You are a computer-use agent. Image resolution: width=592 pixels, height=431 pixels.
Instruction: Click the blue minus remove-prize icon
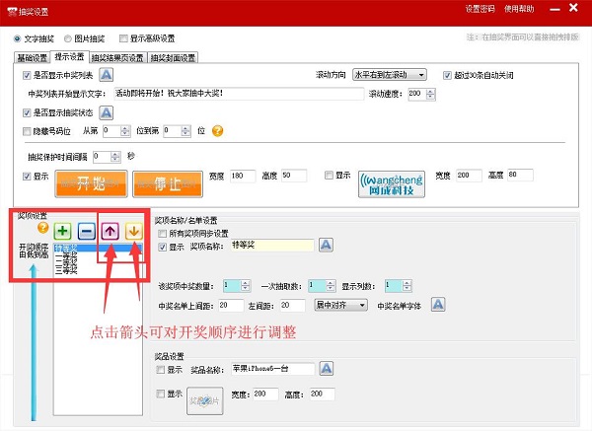(x=86, y=231)
